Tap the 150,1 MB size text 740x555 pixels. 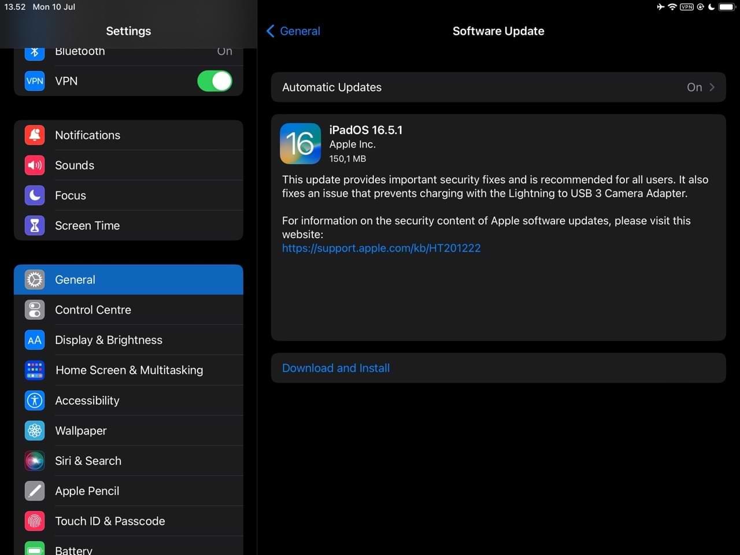[x=347, y=158]
